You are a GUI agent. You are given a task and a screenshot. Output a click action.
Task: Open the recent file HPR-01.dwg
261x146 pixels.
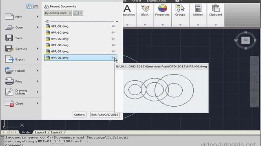(x=81, y=26)
